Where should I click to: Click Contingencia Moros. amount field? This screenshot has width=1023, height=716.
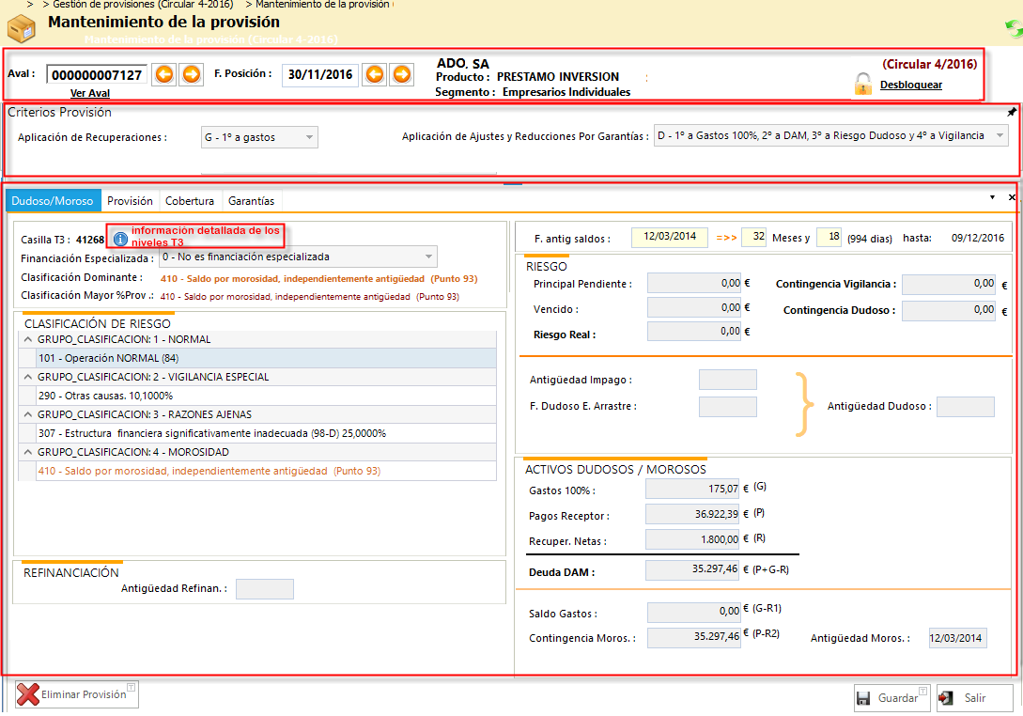(694, 637)
